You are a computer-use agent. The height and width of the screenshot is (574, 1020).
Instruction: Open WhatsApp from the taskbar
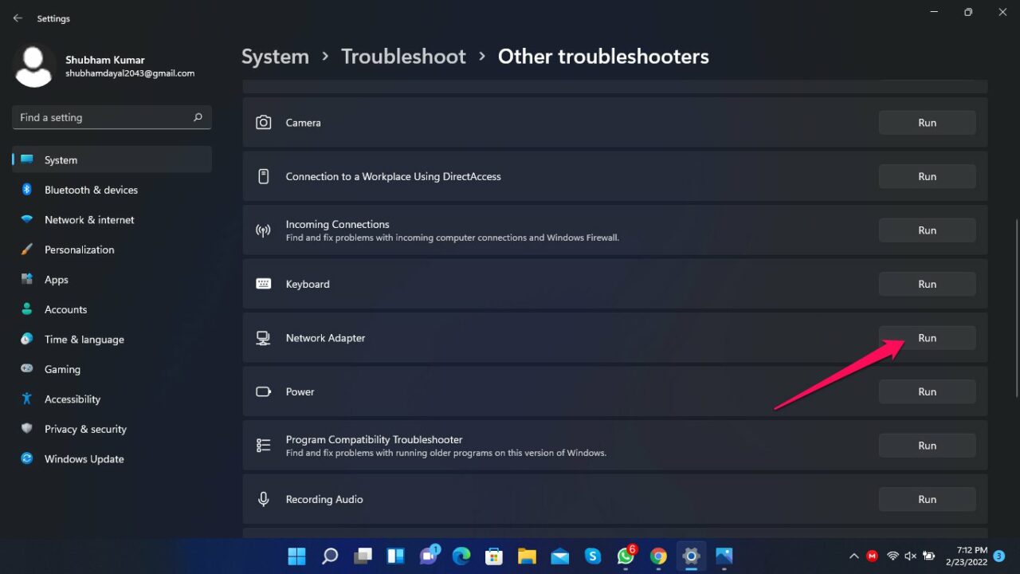click(626, 556)
